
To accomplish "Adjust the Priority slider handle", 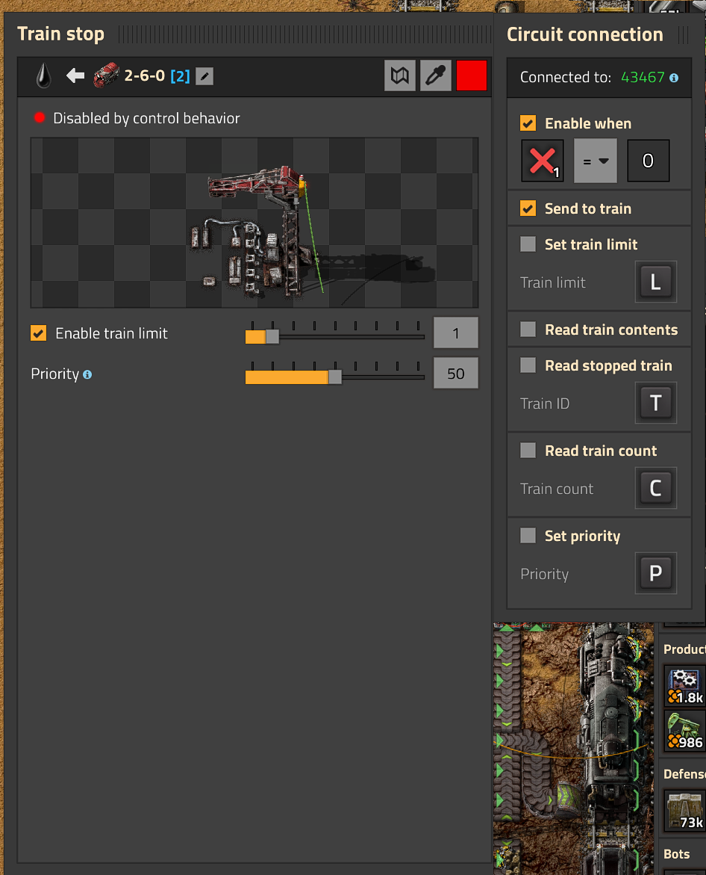I will 335,377.
